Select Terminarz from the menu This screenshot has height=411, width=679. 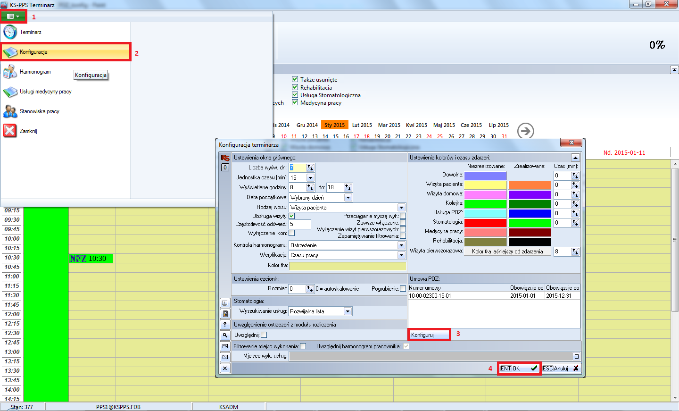(x=66, y=32)
